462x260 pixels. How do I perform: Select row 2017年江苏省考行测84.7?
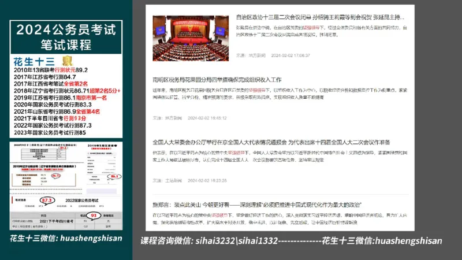pos(45,77)
